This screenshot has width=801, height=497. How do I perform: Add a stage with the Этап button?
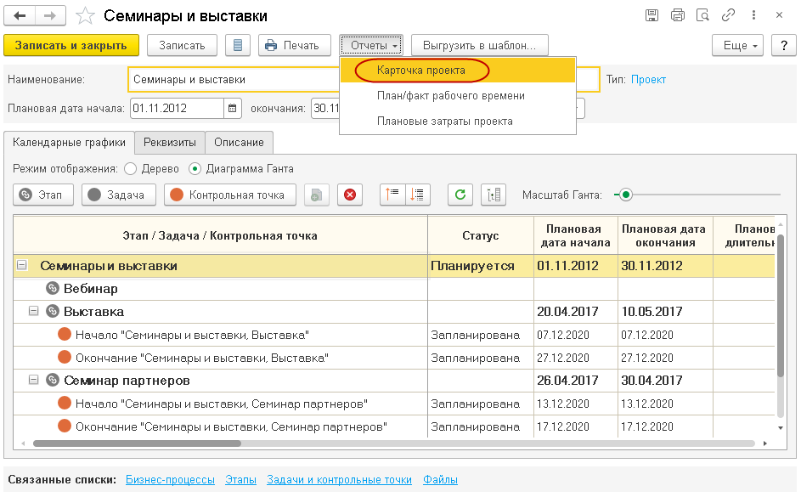[x=43, y=195]
